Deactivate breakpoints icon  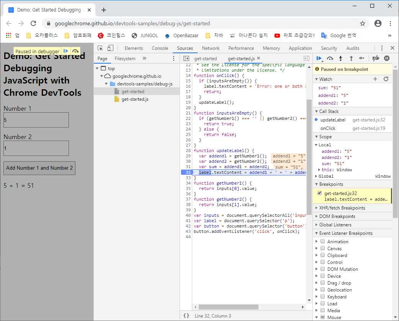point(376,59)
